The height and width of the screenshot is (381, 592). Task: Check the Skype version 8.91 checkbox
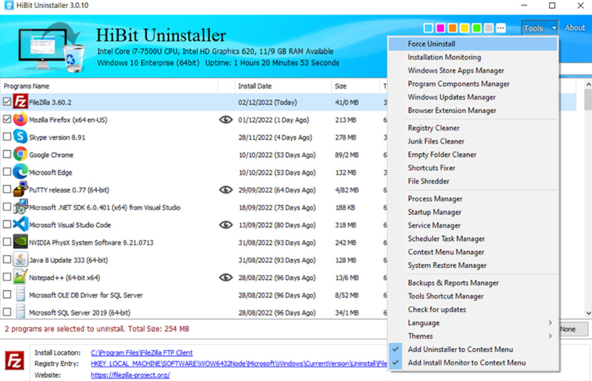click(x=7, y=136)
